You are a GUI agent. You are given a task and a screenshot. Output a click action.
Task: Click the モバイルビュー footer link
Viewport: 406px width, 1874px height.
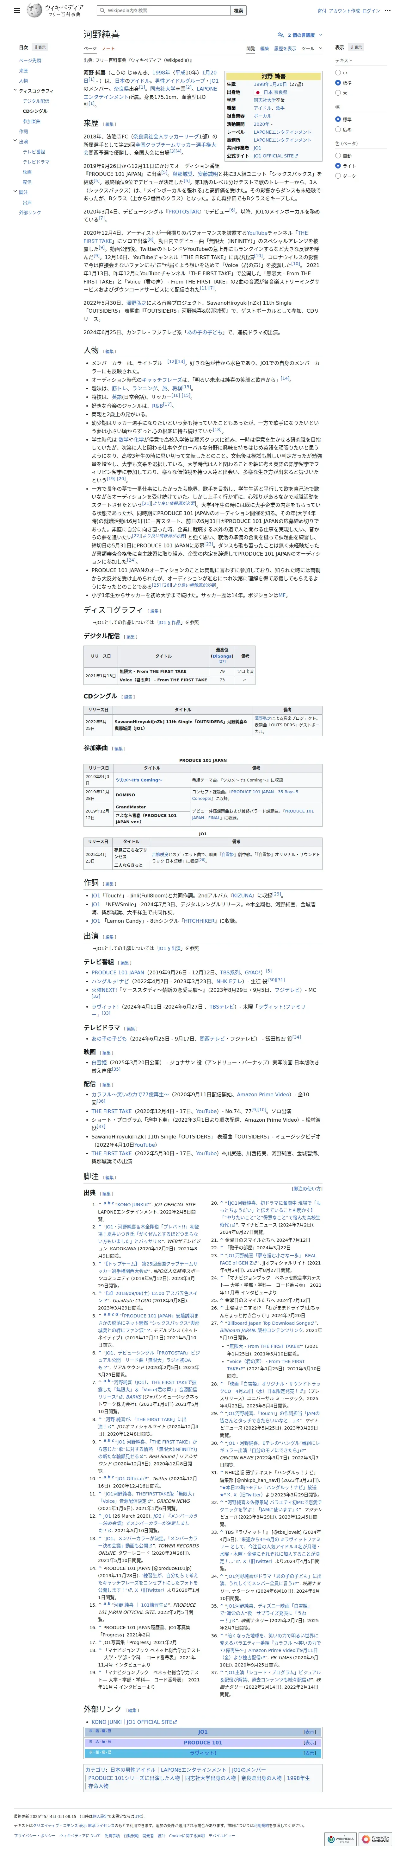click(x=222, y=1835)
